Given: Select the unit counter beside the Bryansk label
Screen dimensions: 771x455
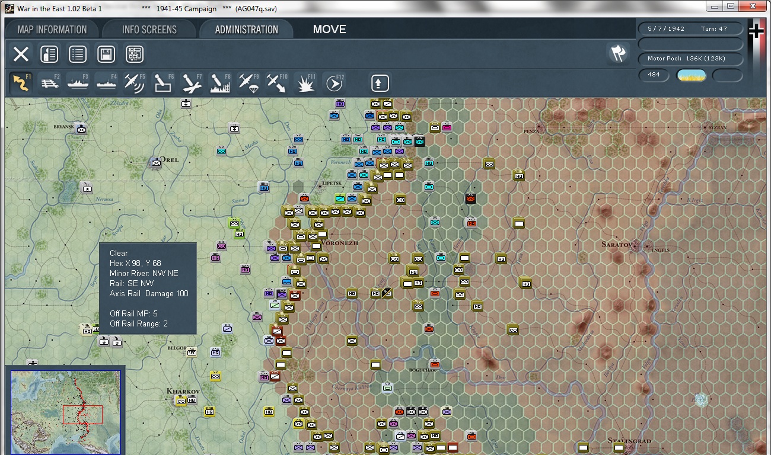Looking at the screenshot, I should [81, 128].
